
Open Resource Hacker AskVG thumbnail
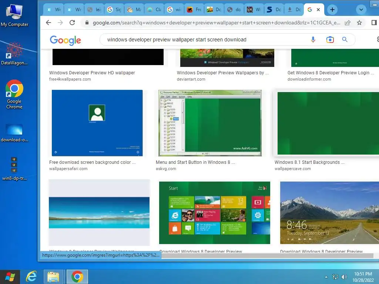210,123
